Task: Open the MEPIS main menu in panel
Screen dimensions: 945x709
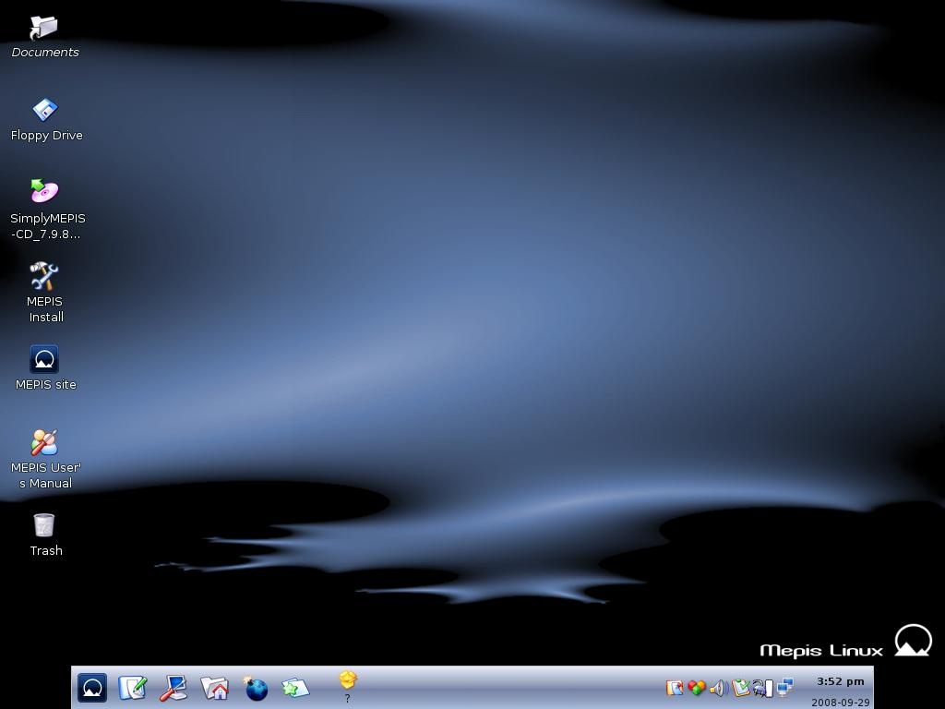Action: point(92,688)
